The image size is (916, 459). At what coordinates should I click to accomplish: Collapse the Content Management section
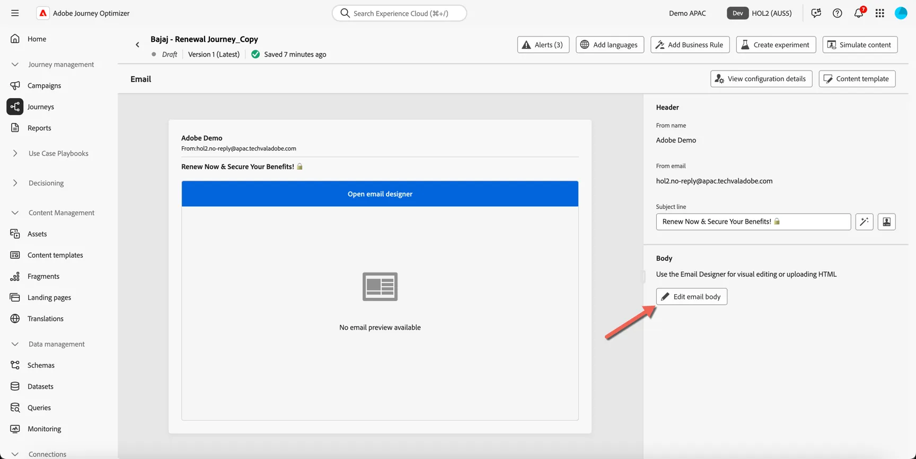coord(15,213)
